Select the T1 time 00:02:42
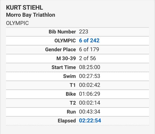 coord(90,85)
